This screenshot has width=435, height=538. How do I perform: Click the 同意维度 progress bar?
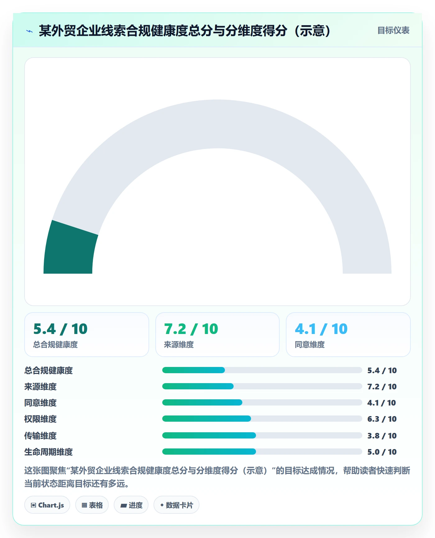tap(262, 402)
